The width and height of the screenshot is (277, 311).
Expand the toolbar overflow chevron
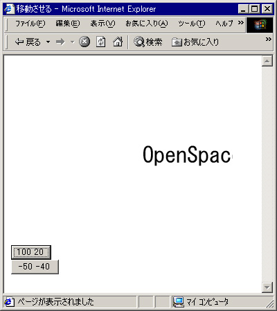(x=268, y=39)
